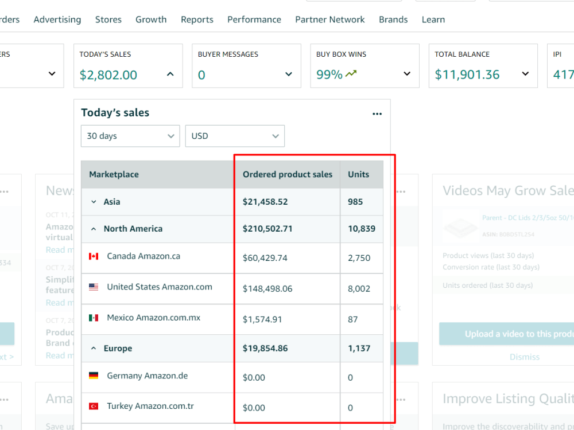Click the Mexico flag icon
Viewport: 574px width, 430px height.
[x=94, y=318]
